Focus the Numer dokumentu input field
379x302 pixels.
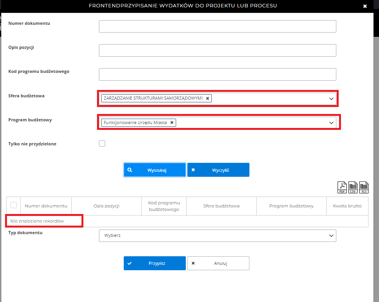pos(217,26)
